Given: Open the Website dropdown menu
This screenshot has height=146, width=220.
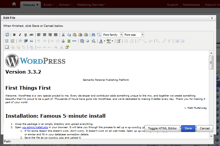Looking at the screenshot, I should [31, 5].
